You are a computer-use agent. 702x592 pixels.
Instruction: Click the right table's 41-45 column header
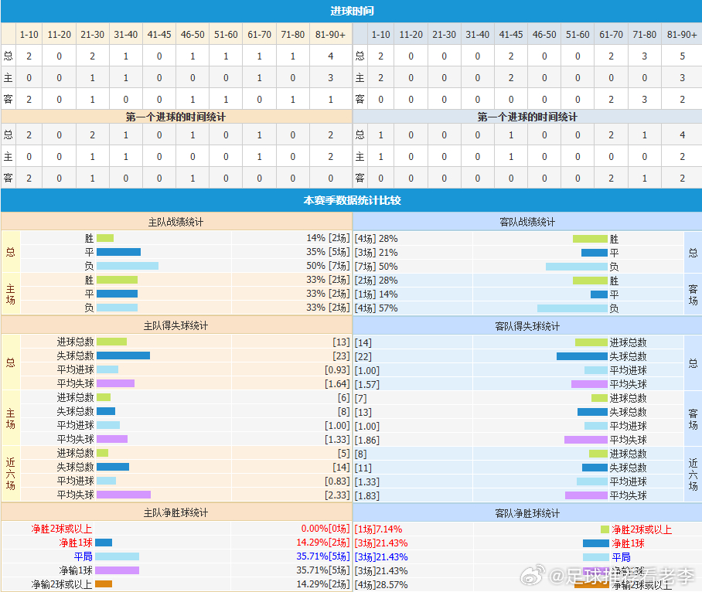511,35
